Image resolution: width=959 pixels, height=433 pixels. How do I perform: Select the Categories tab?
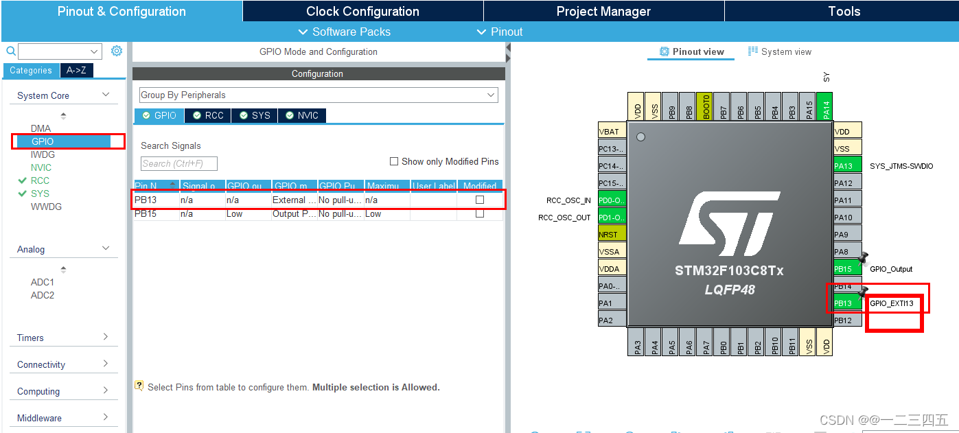click(31, 70)
